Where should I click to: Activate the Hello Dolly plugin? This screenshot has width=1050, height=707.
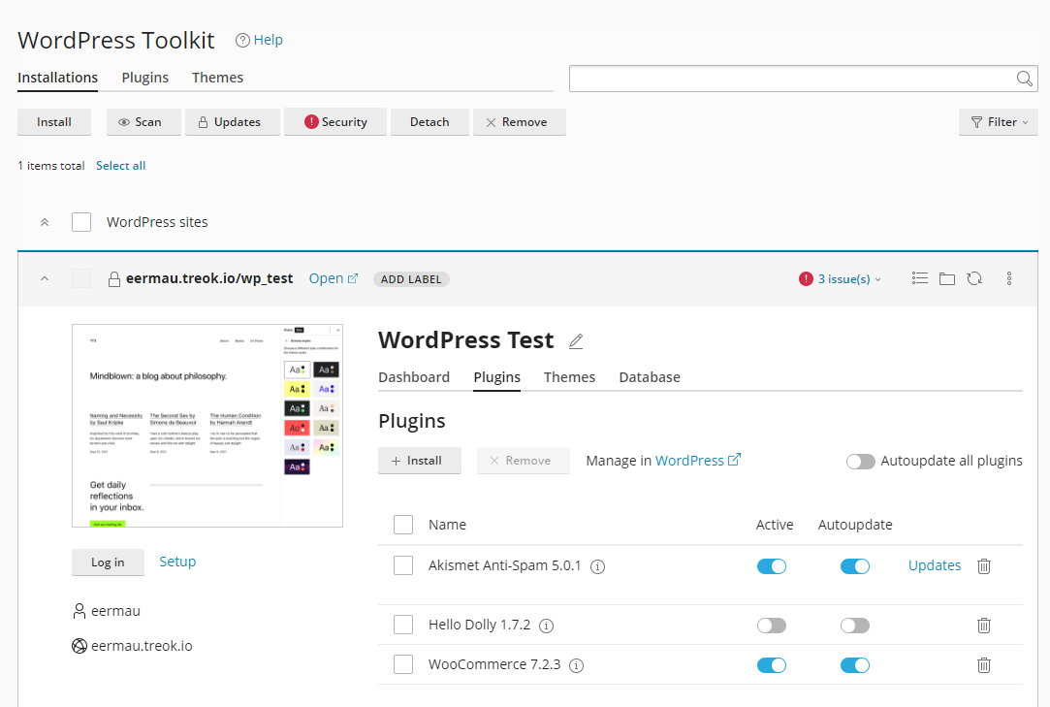(771, 625)
